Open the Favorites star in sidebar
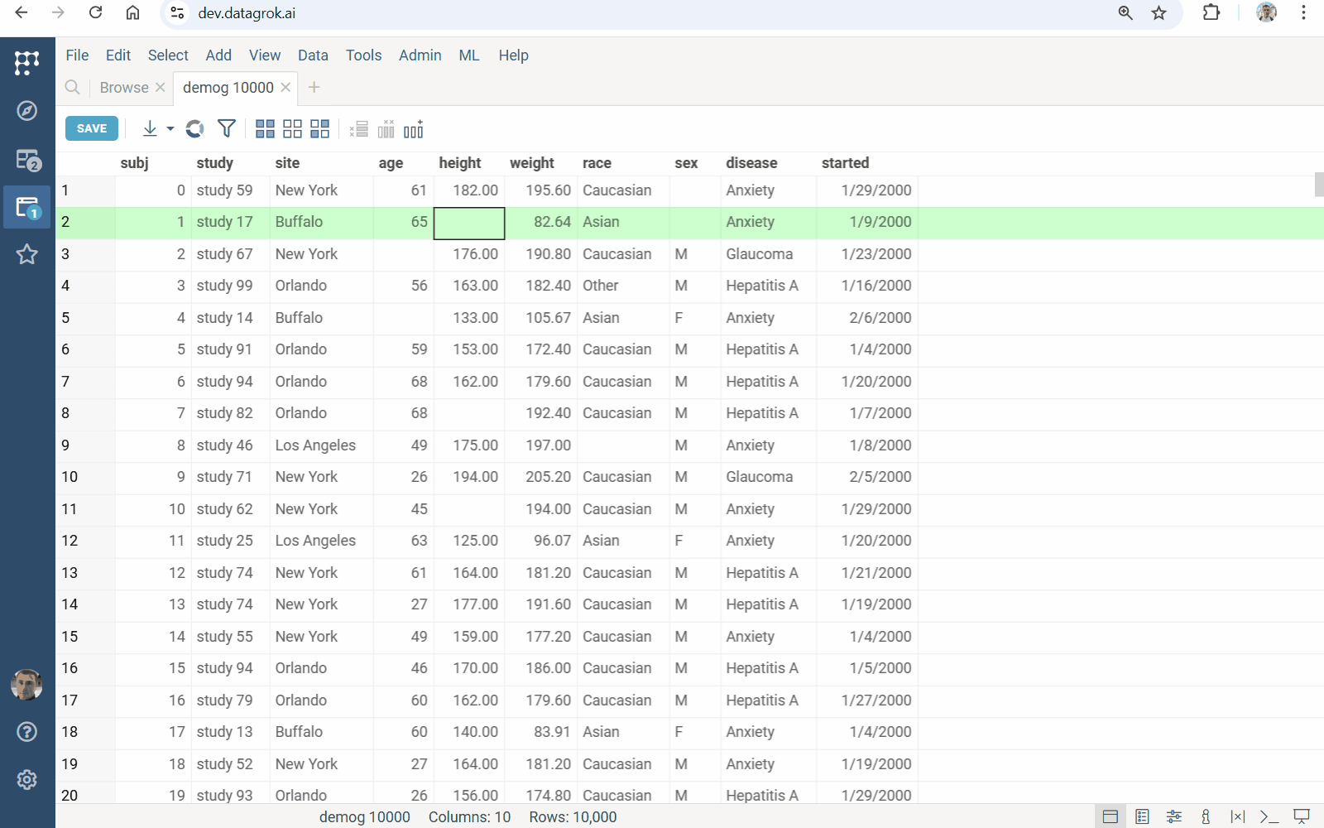 (27, 254)
